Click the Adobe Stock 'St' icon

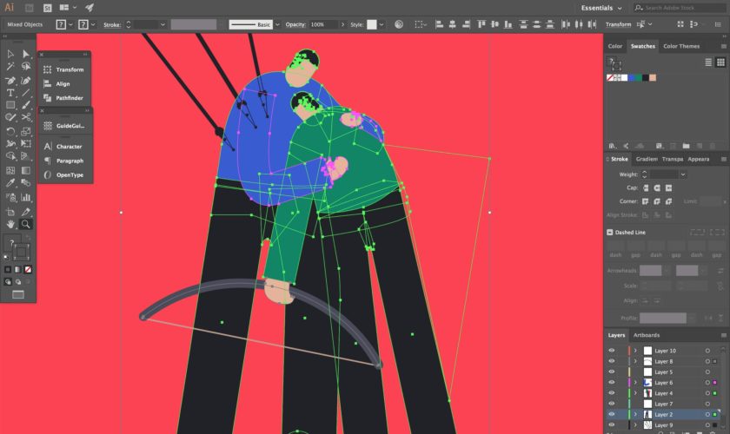click(x=47, y=8)
